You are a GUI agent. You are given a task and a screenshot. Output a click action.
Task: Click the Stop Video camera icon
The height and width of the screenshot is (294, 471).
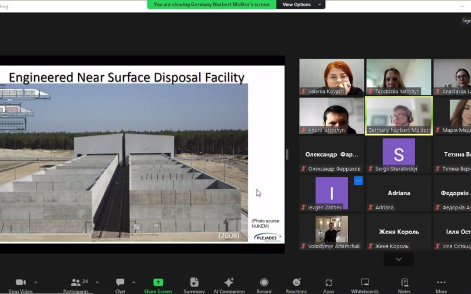point(21,282)
